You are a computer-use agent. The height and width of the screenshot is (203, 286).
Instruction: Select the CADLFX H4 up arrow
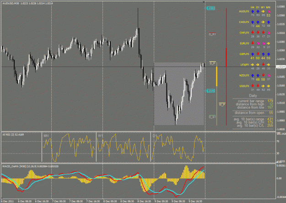[253, 22]
